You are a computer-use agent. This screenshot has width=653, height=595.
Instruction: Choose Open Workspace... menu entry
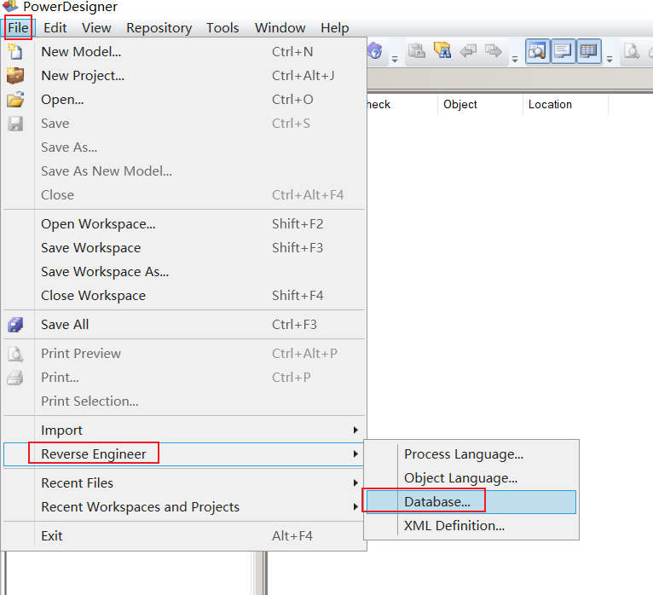[184, 224]
